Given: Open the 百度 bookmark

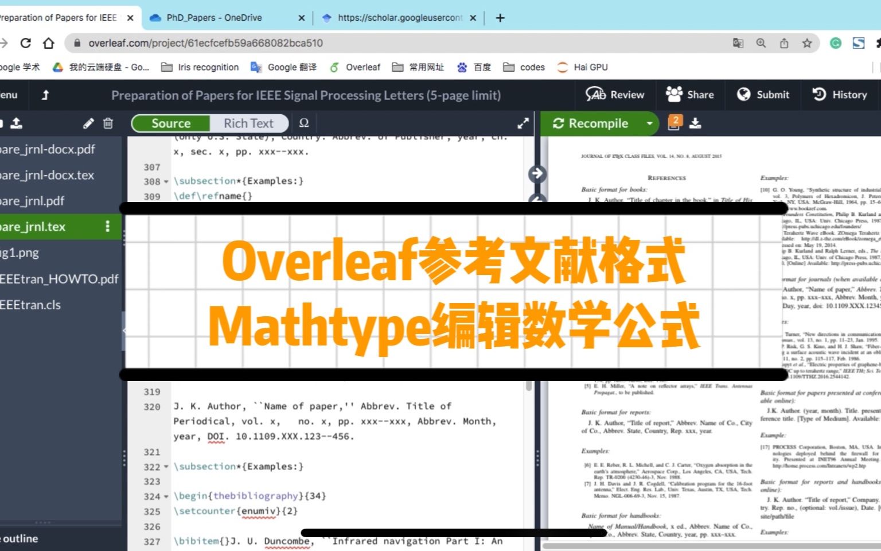Looking at the screenshot, I should pos(474,67).
